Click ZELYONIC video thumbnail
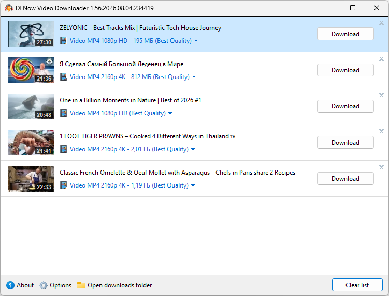Viewport: 389px width, 296px height. (31, 34)
